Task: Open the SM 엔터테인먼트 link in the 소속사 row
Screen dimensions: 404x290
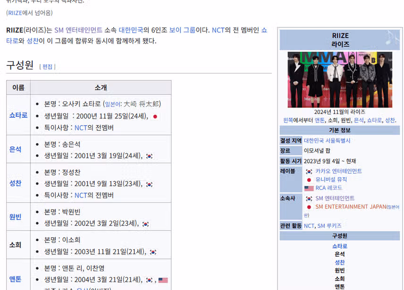Action: click(x=335, y=198)
